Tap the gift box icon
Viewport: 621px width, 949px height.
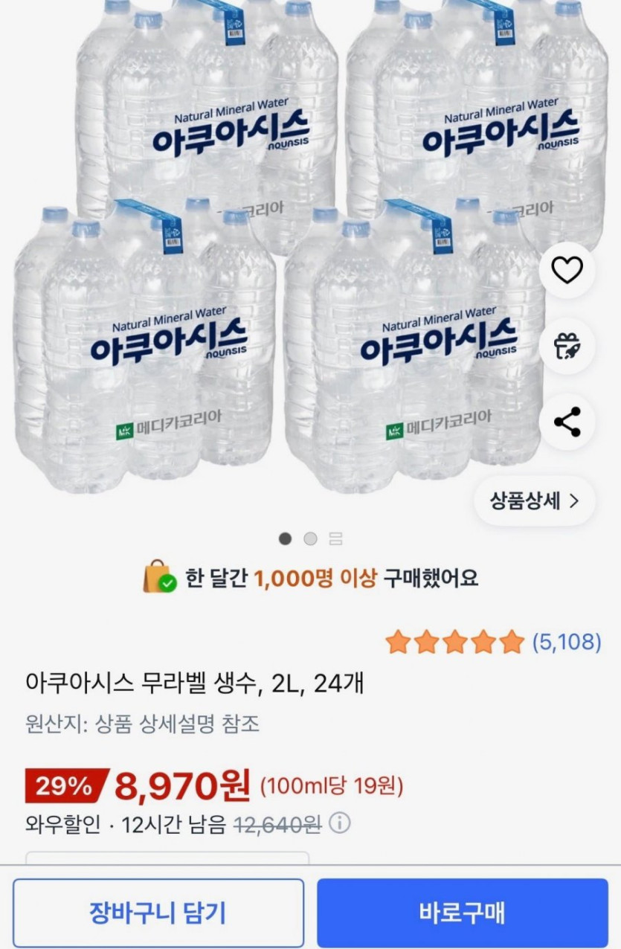(x=567, y=347)
